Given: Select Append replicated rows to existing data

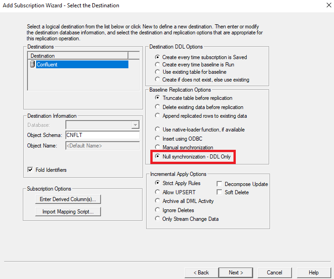Looking at the screenshot, I should point(158,116).
